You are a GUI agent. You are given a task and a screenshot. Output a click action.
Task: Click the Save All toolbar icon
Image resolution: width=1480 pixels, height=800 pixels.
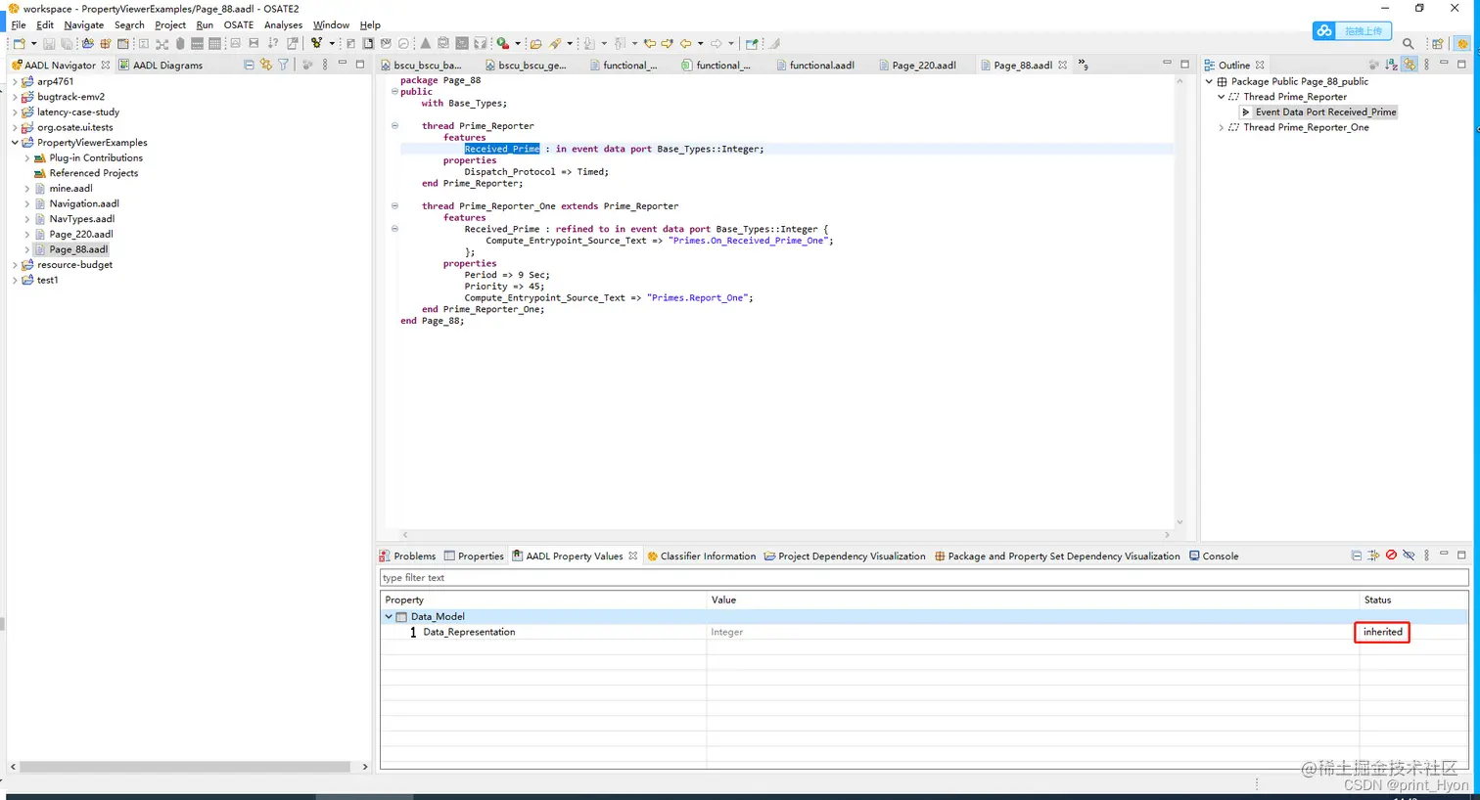pos(67,44)
